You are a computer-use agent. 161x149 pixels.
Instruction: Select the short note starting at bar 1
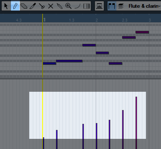pyautogui.click(x=49, y=63)
